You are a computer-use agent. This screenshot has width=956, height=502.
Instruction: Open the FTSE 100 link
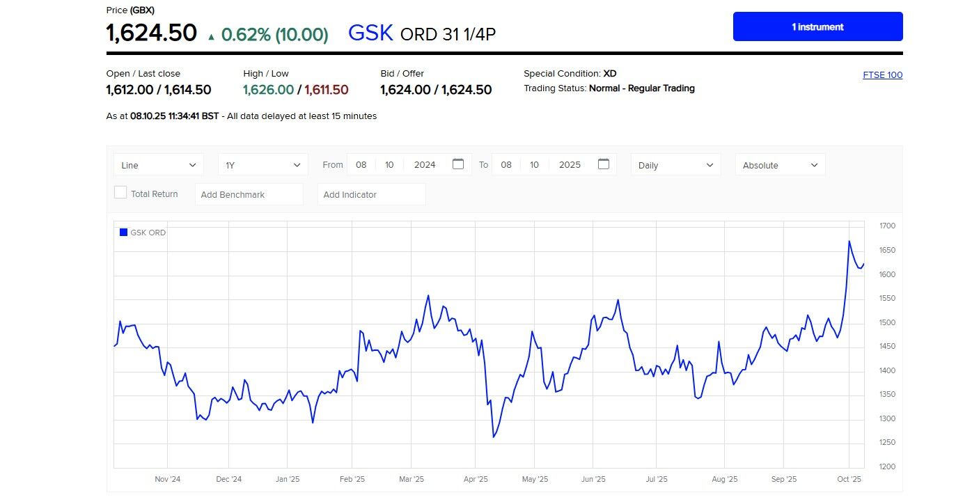coord(882,75)
